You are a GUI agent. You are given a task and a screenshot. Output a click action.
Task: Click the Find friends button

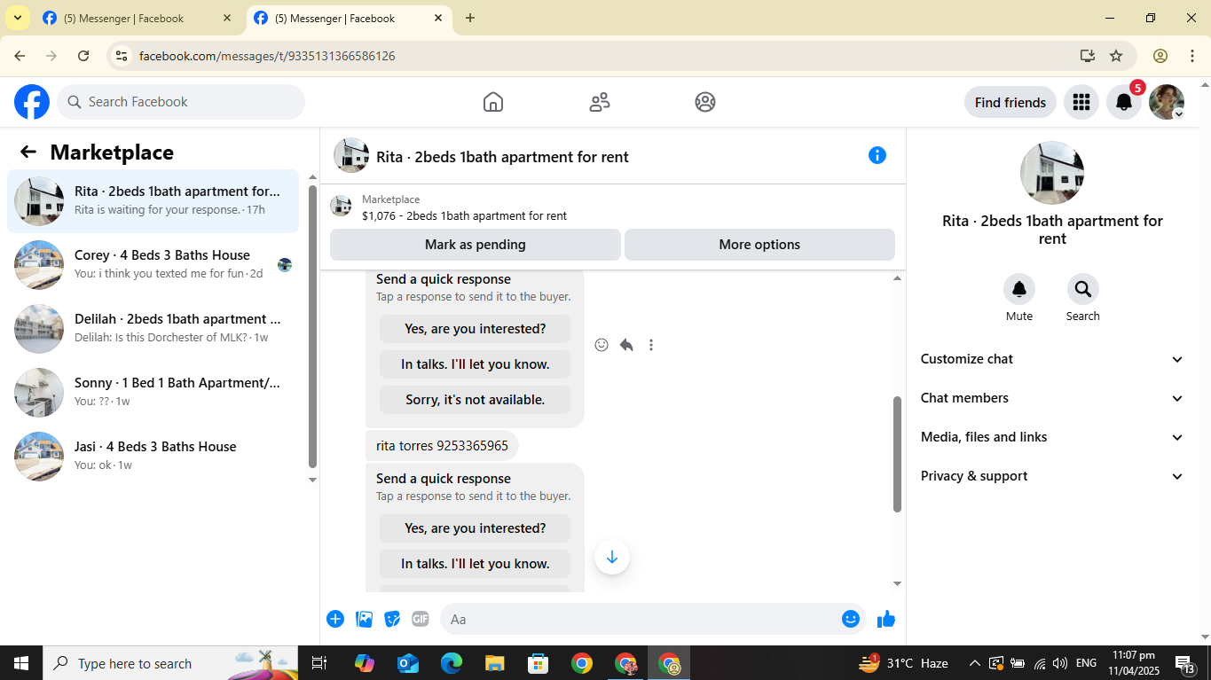[x=1010, y=102]
